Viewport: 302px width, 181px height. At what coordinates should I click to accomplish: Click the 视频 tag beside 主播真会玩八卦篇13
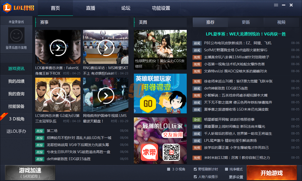(197, 57)
